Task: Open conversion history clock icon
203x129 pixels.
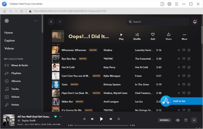Action: (162, 4)
